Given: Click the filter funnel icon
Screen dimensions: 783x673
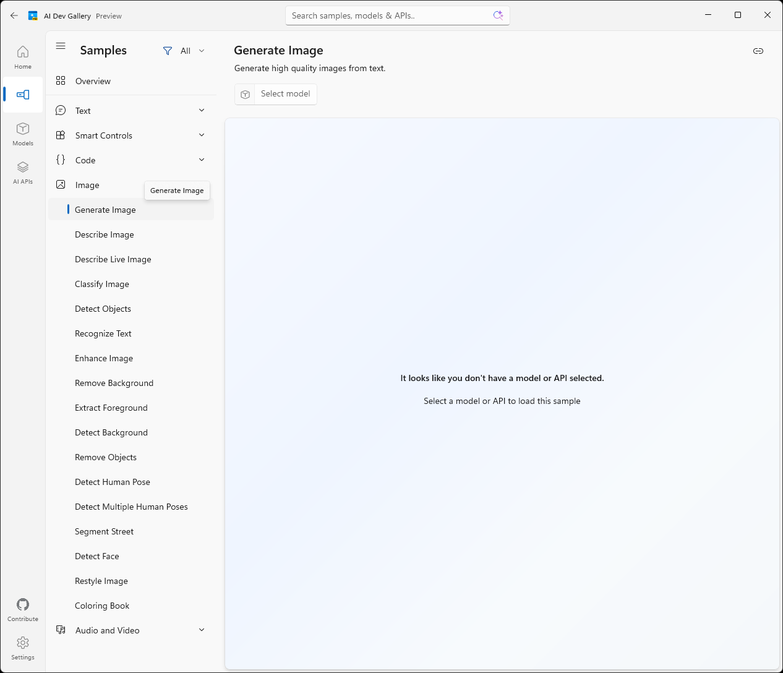Looking at the screenshot, I should click(168, 51).
